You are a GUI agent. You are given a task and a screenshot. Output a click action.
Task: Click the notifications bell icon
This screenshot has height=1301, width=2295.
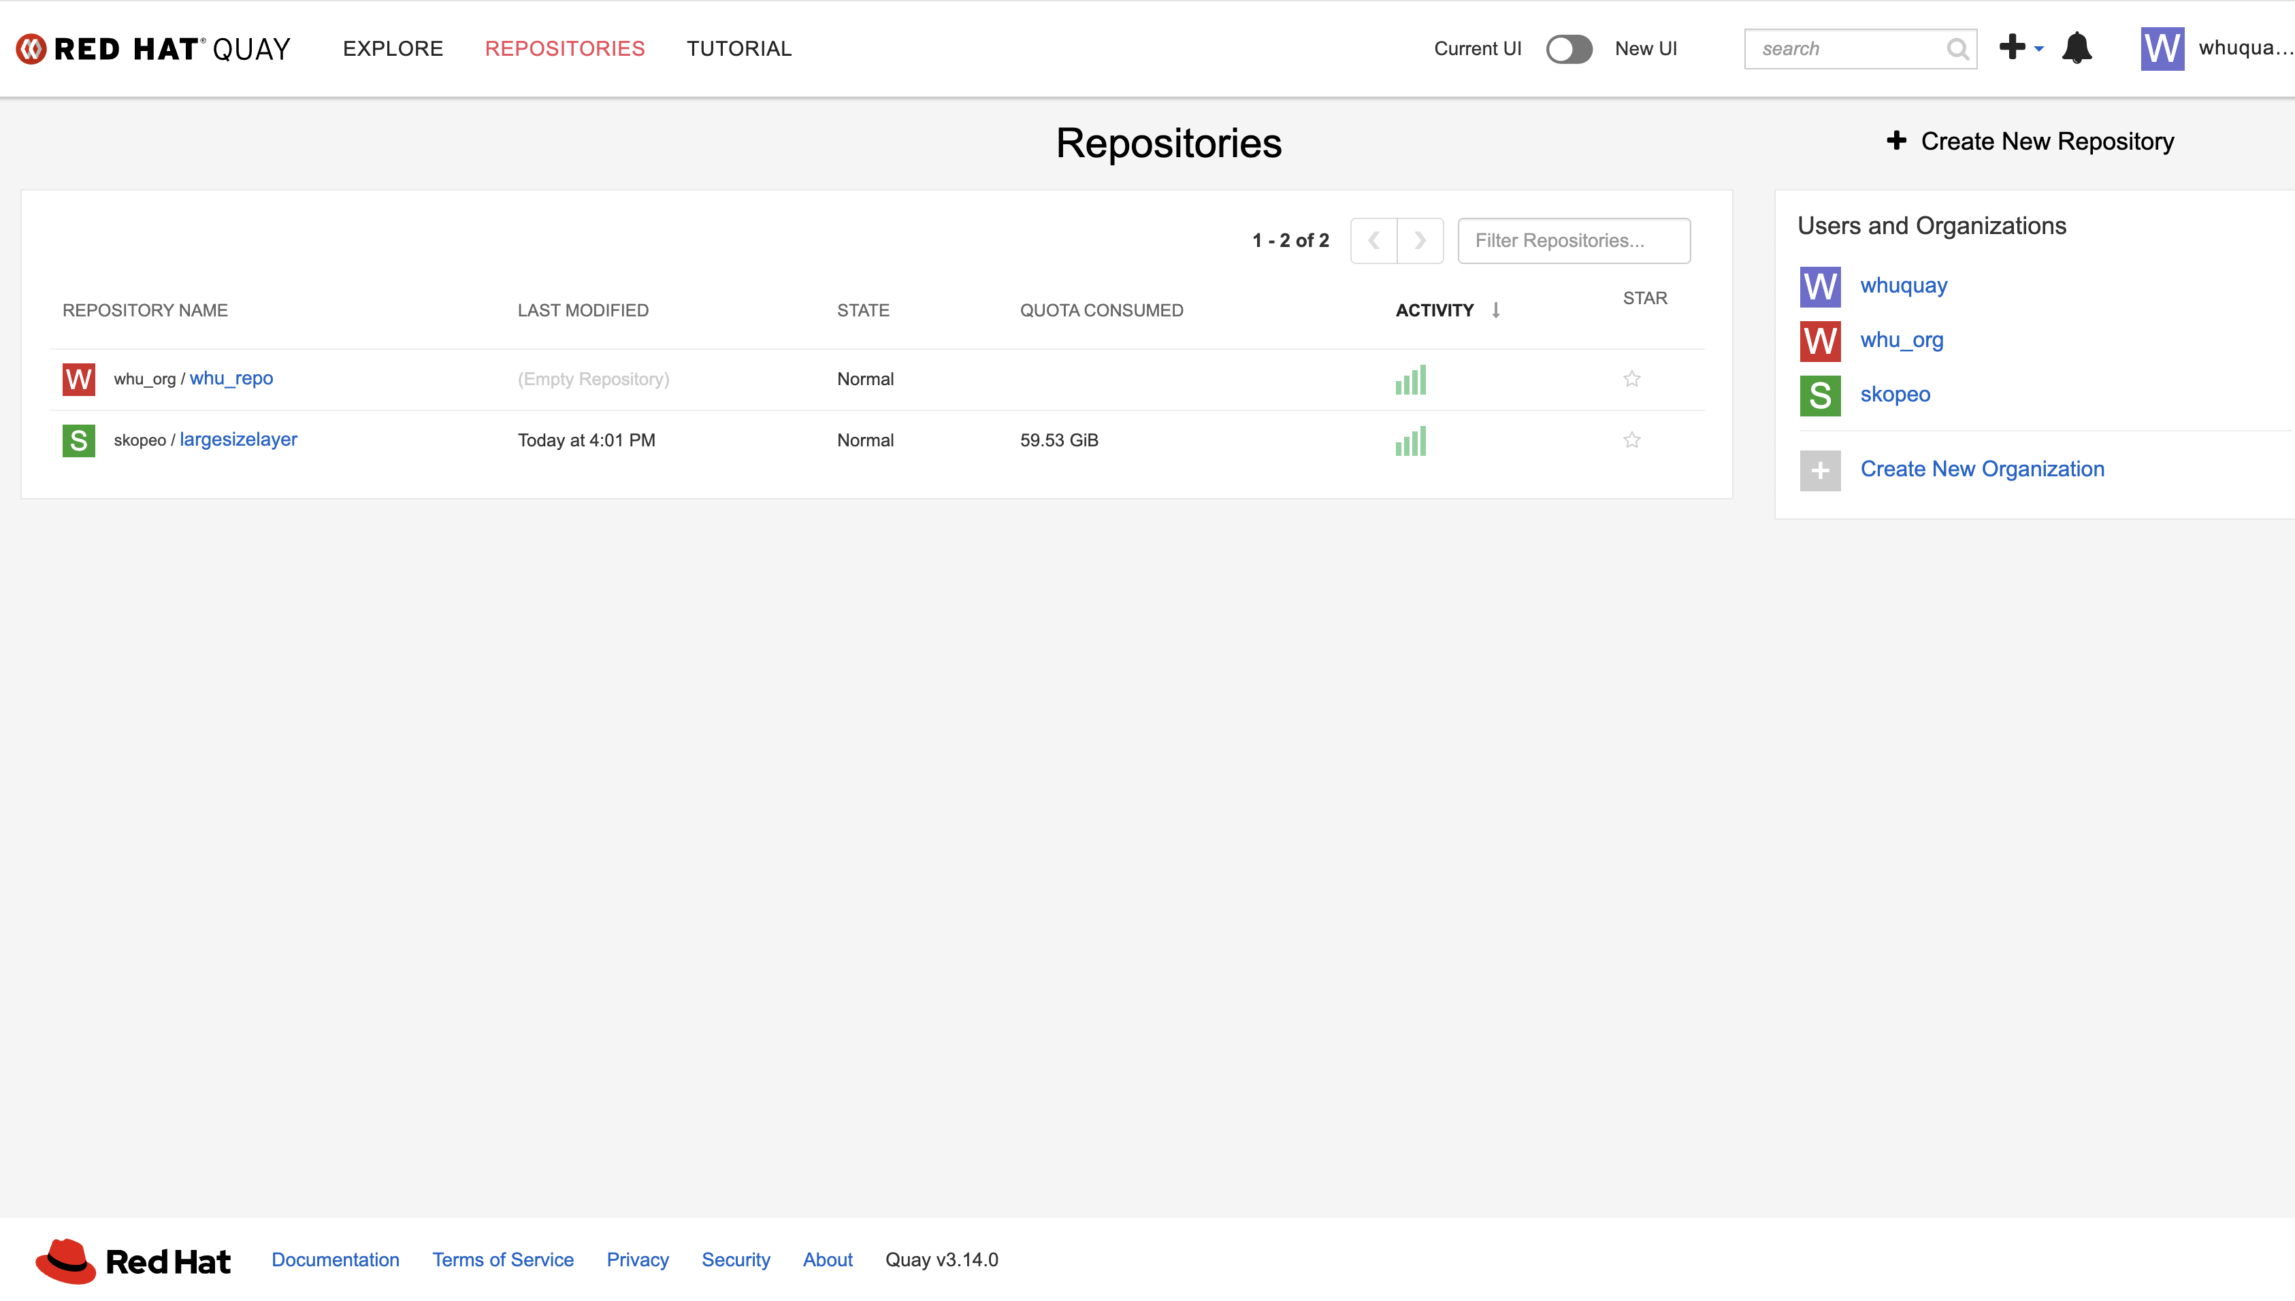pos(2076,48)
